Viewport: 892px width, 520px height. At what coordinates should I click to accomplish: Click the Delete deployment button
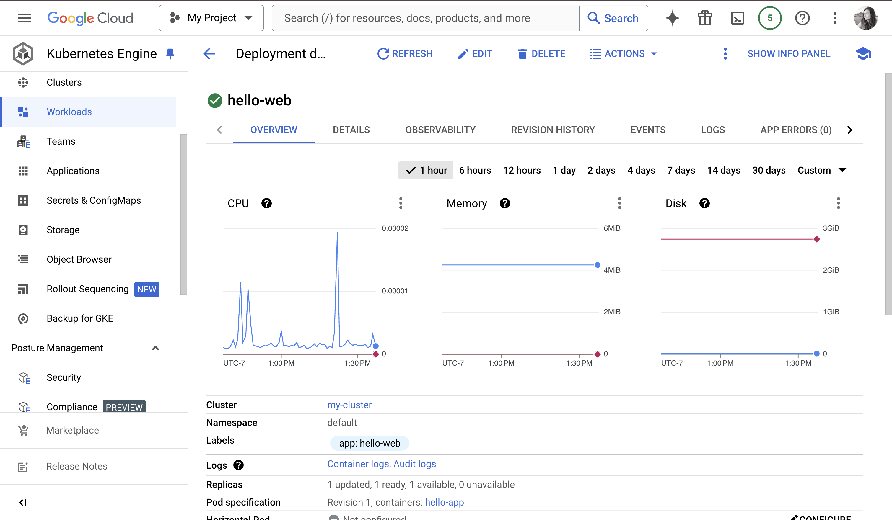click(x=542, y=54)
